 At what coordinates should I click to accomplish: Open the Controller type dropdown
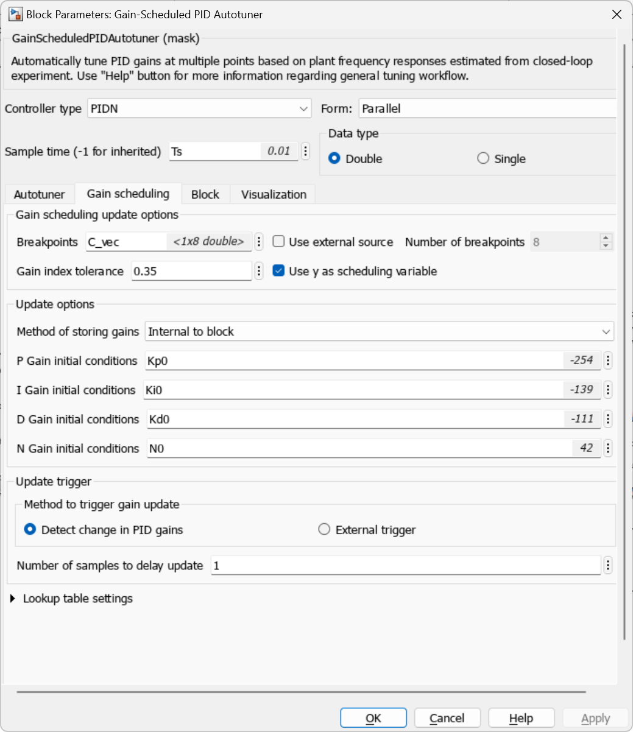pos(199,108)
